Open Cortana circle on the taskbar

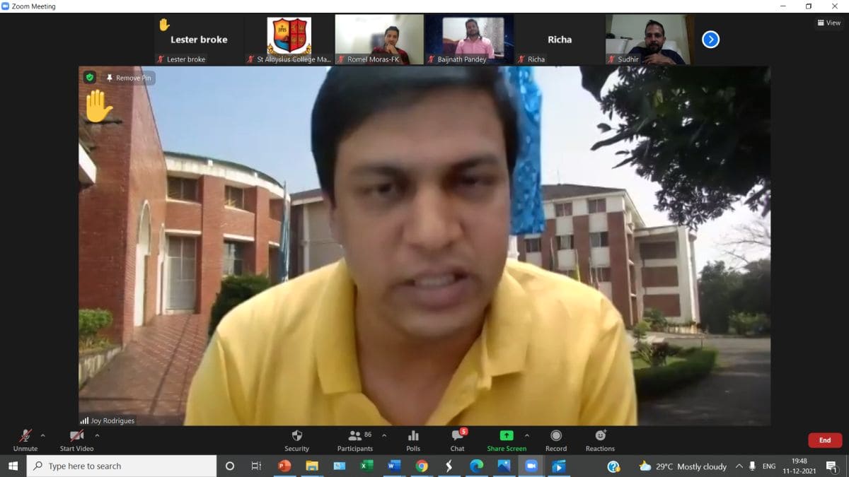click(x=230, y=466)
